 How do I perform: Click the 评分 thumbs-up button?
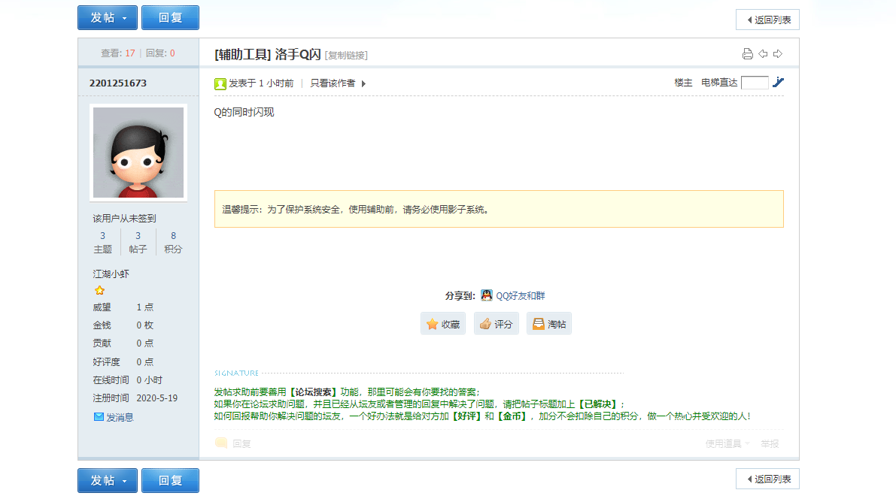click(x=496, y=324)
